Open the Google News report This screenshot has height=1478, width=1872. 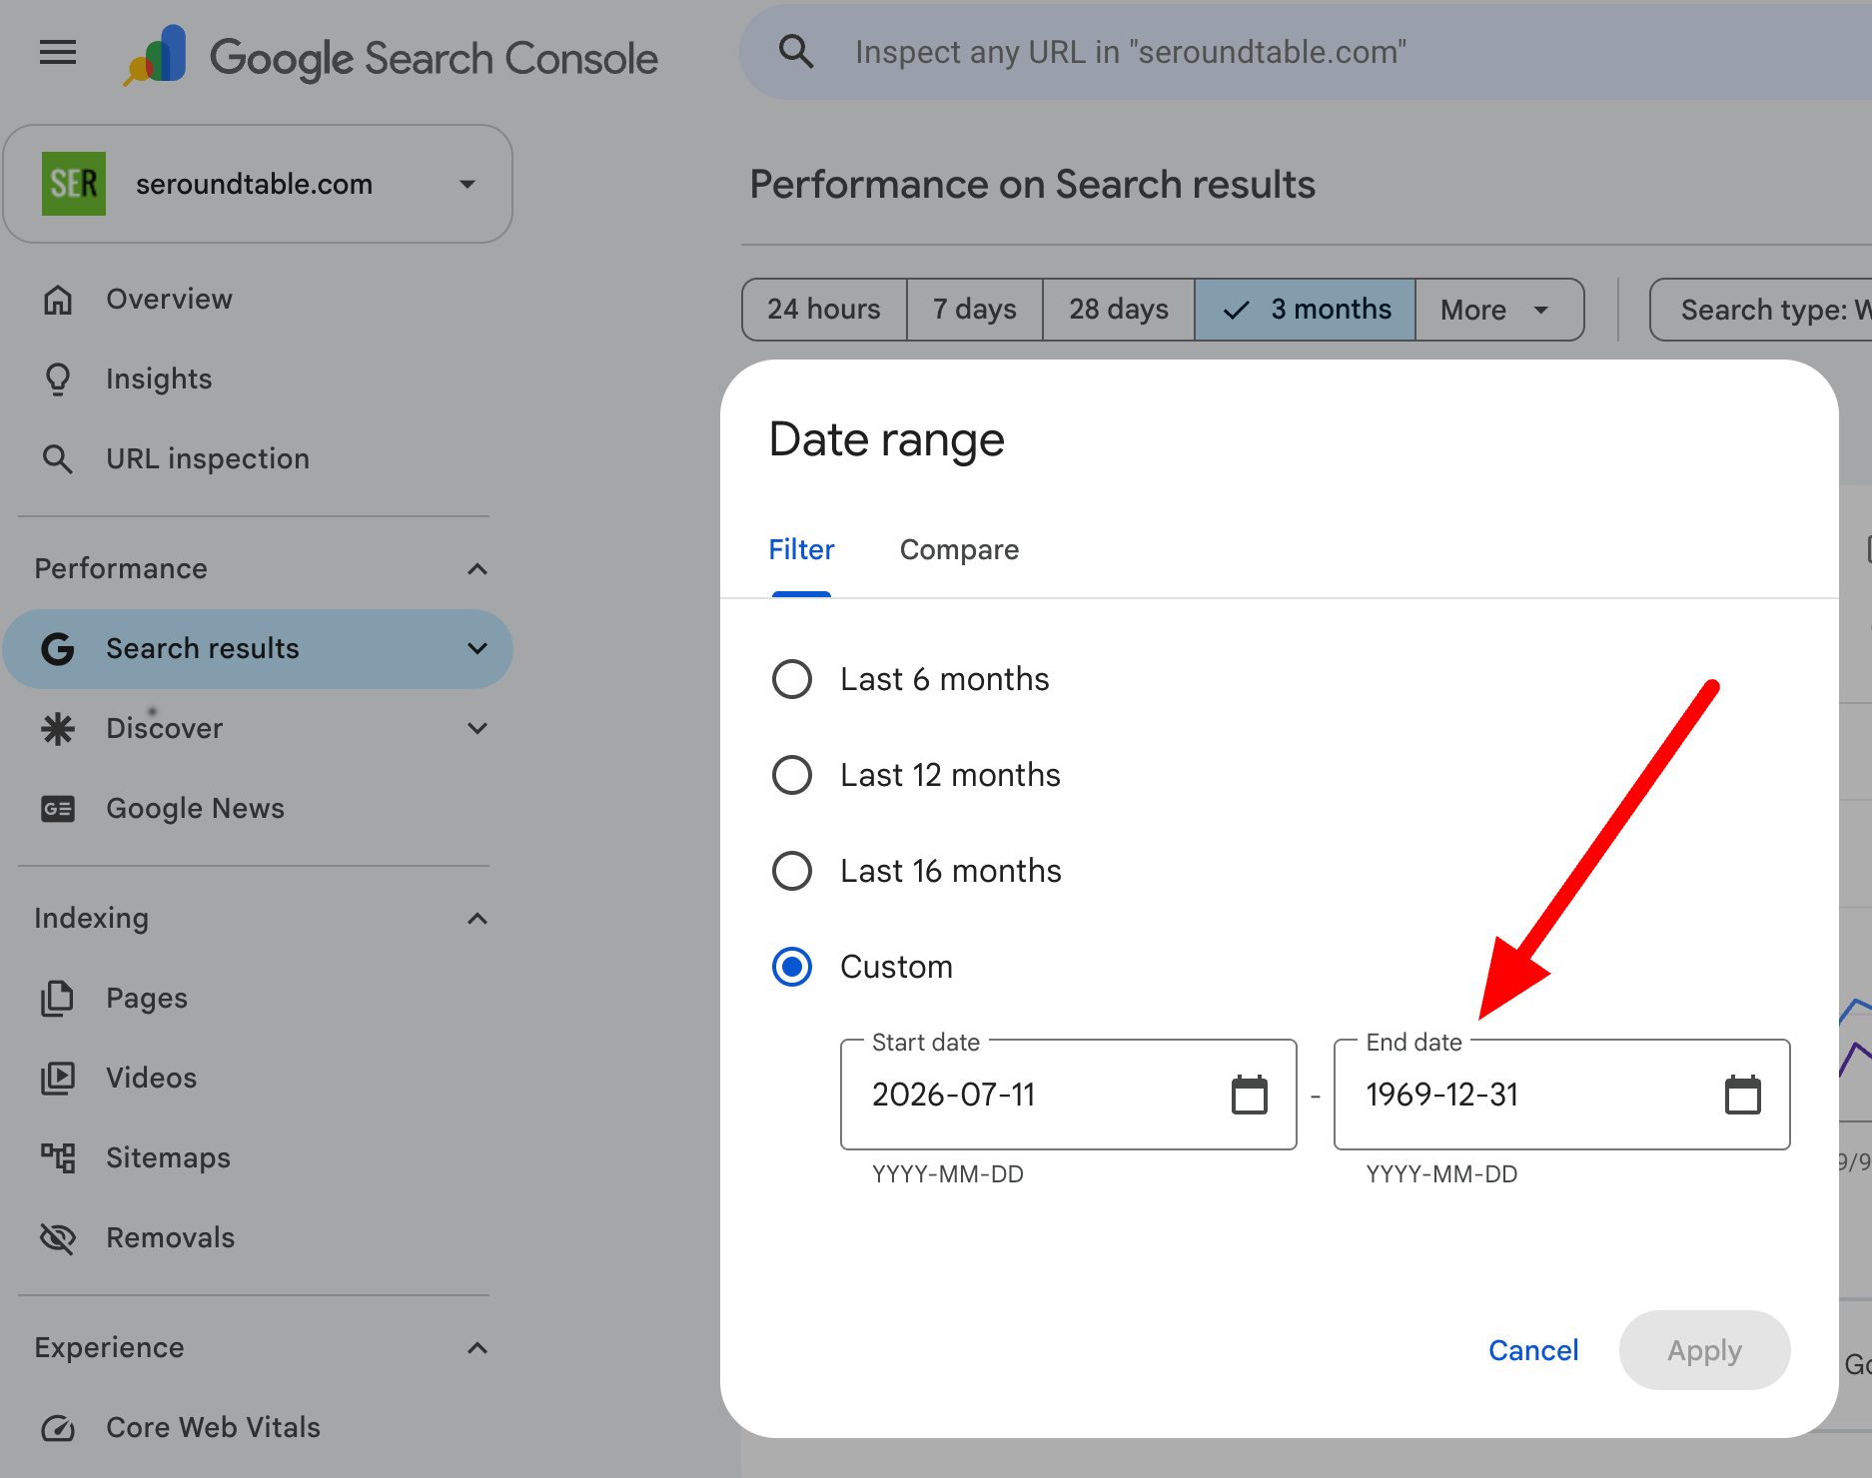tap(195, 809)
